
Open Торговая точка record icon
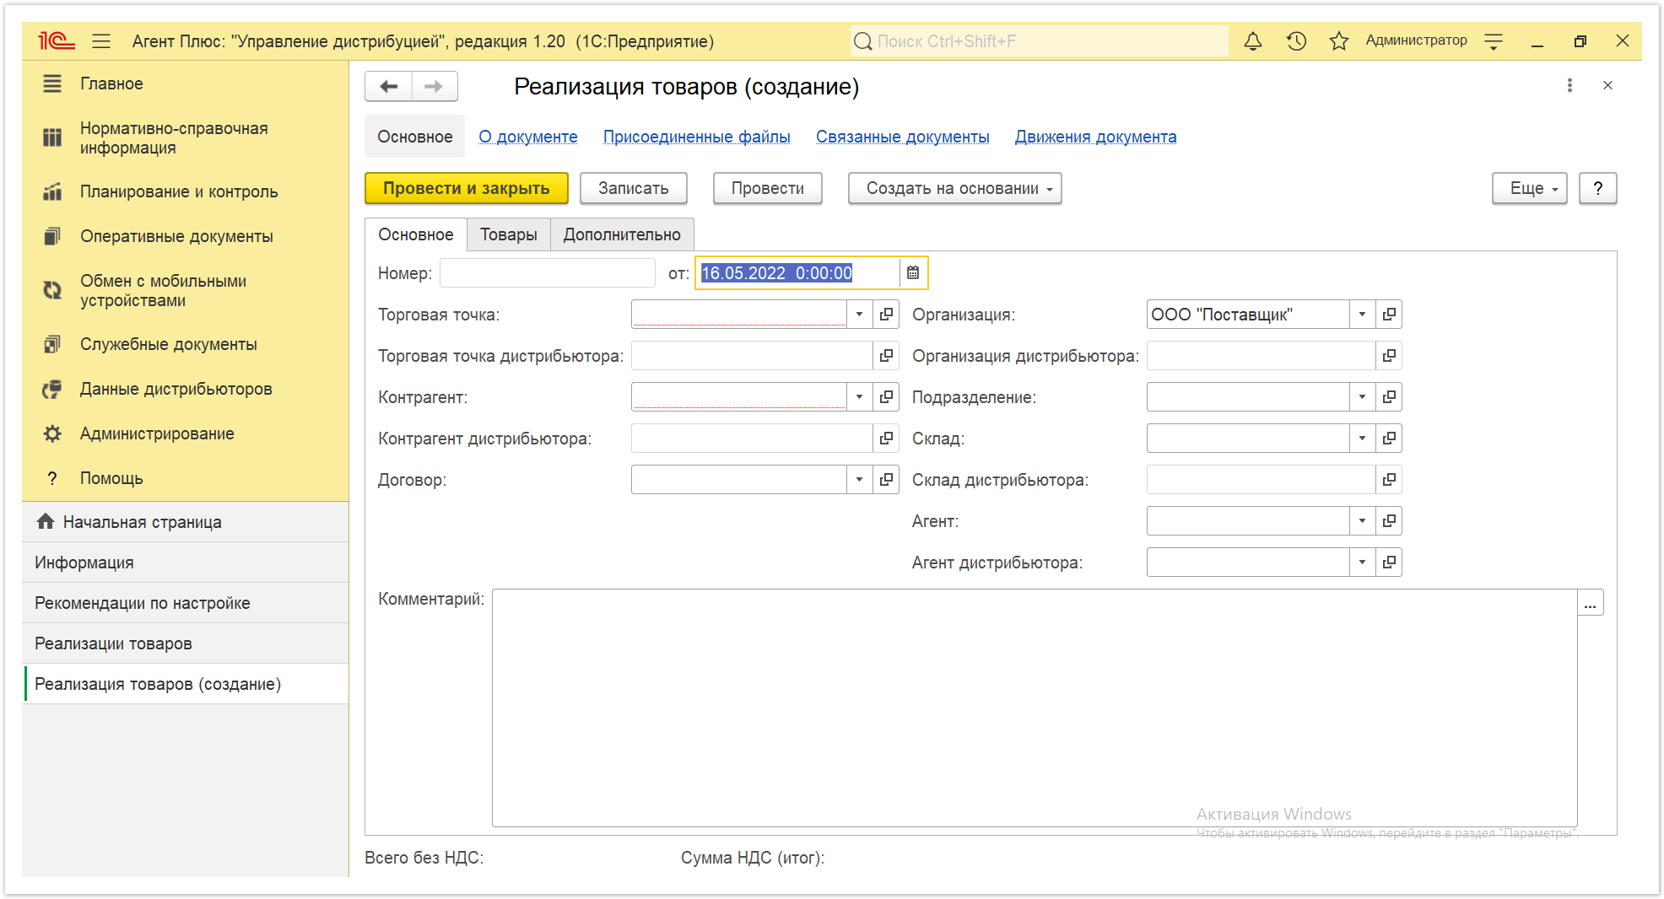tap(886, 315)
